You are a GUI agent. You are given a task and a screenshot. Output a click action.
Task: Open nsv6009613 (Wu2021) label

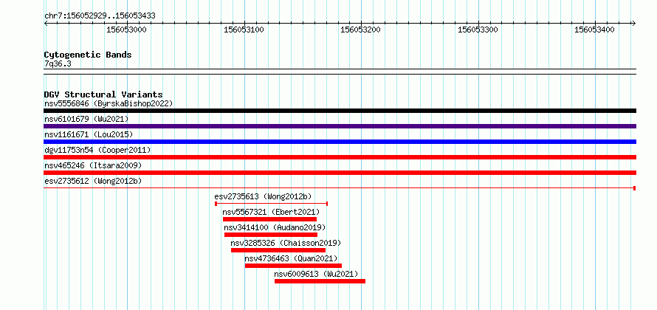click(x=317, y=274)
